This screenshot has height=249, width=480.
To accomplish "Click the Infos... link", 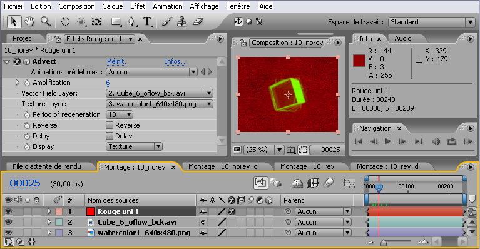I will point(176,61).
